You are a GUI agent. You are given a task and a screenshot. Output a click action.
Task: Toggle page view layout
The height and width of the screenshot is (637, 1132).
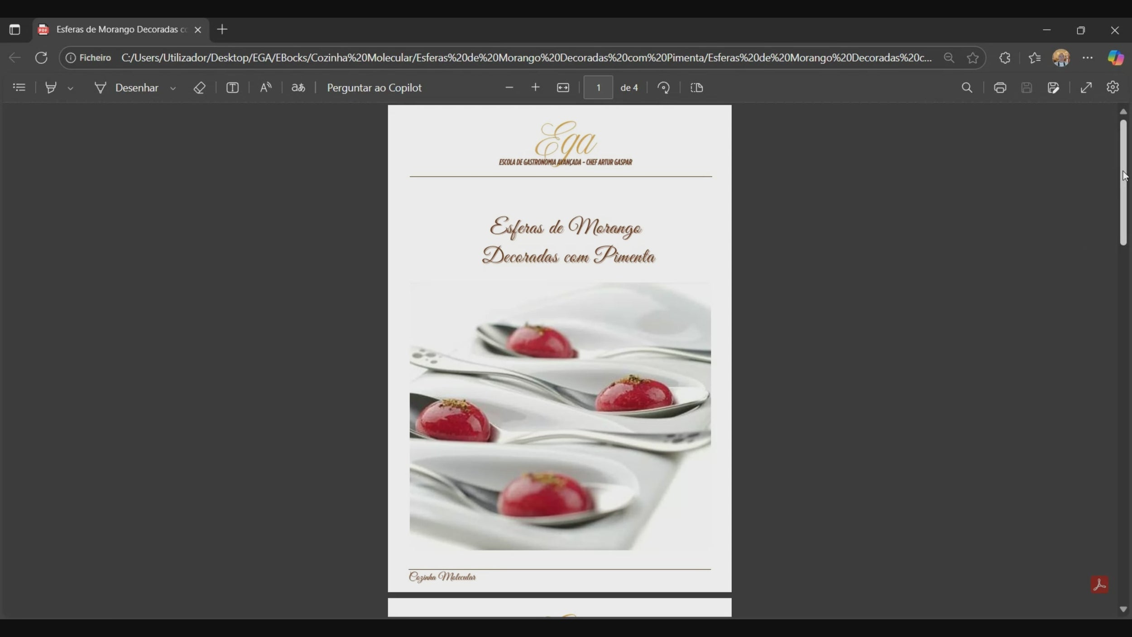696,87
